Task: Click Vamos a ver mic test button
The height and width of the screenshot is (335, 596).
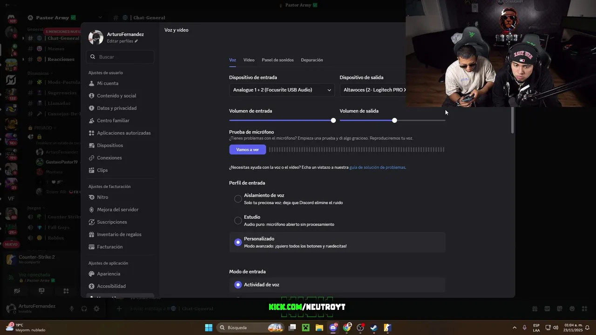Action: click(x=247, y=150)
